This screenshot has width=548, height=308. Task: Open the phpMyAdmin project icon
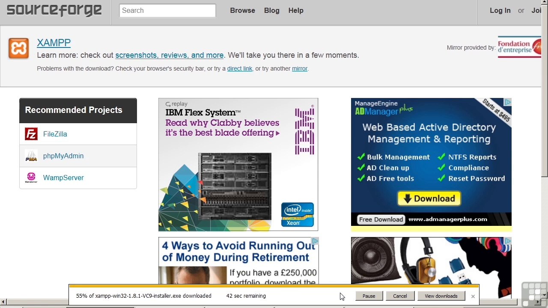click(31, 156)
